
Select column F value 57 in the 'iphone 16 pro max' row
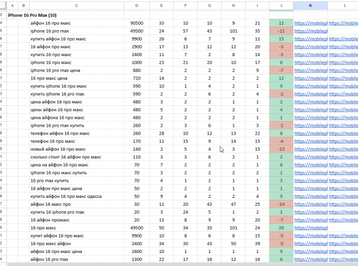click(185, 31)
